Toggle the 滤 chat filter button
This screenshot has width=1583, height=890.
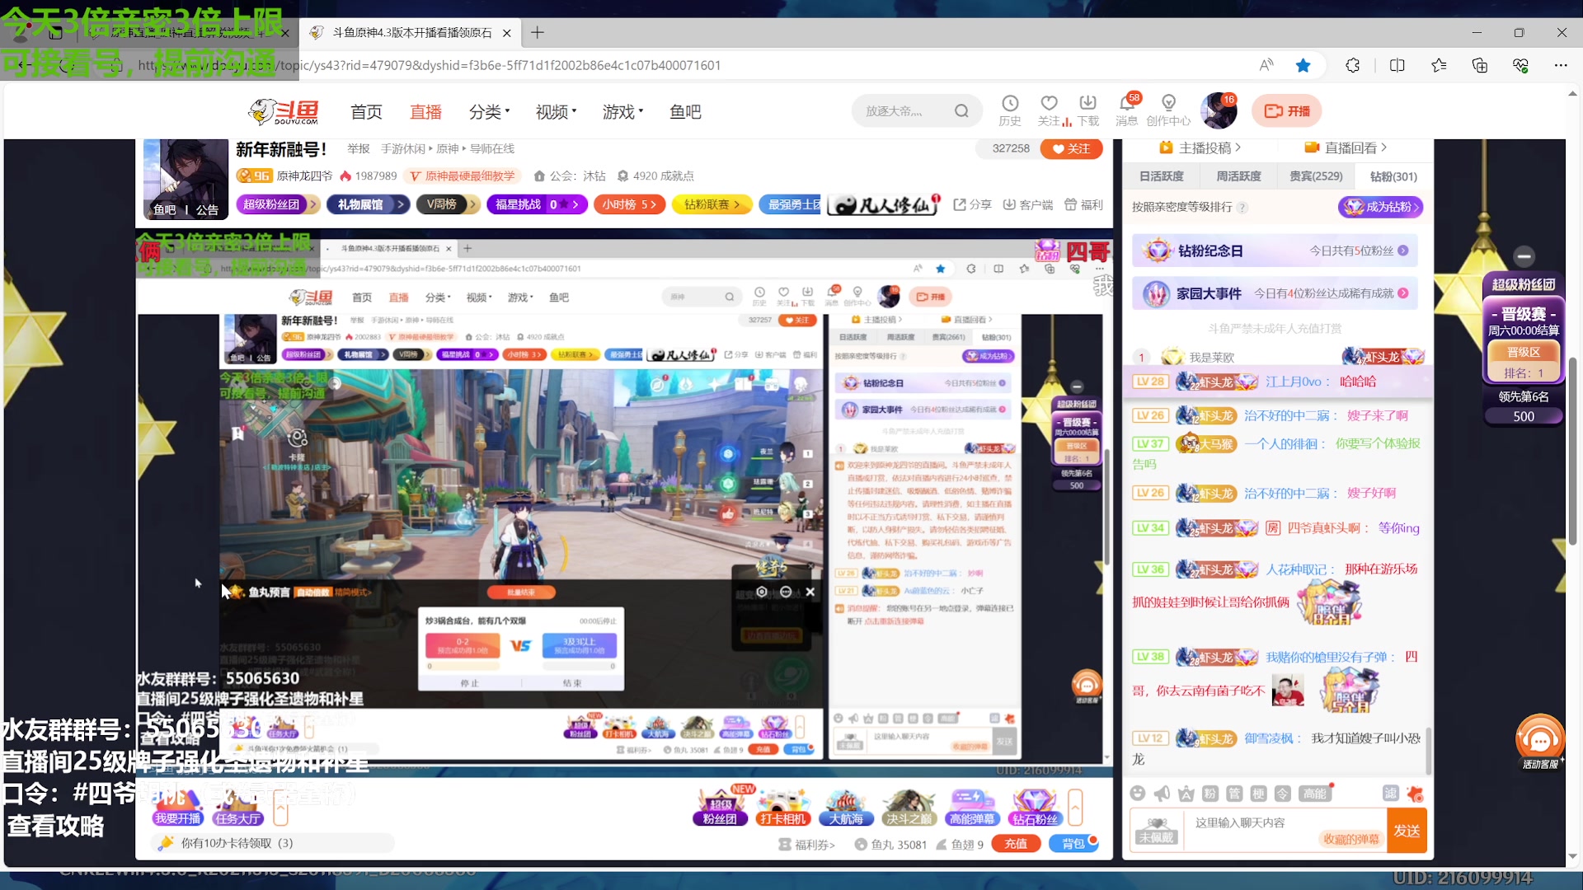[1390, 794]
